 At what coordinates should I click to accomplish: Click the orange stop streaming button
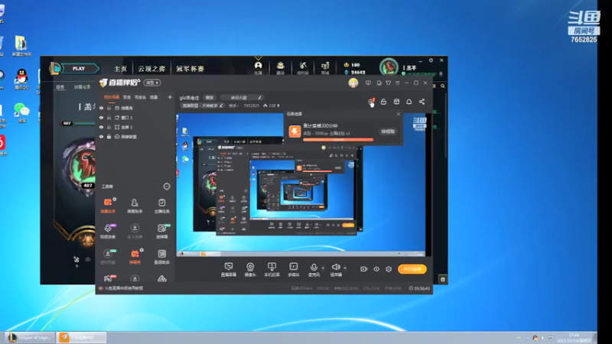412,269
